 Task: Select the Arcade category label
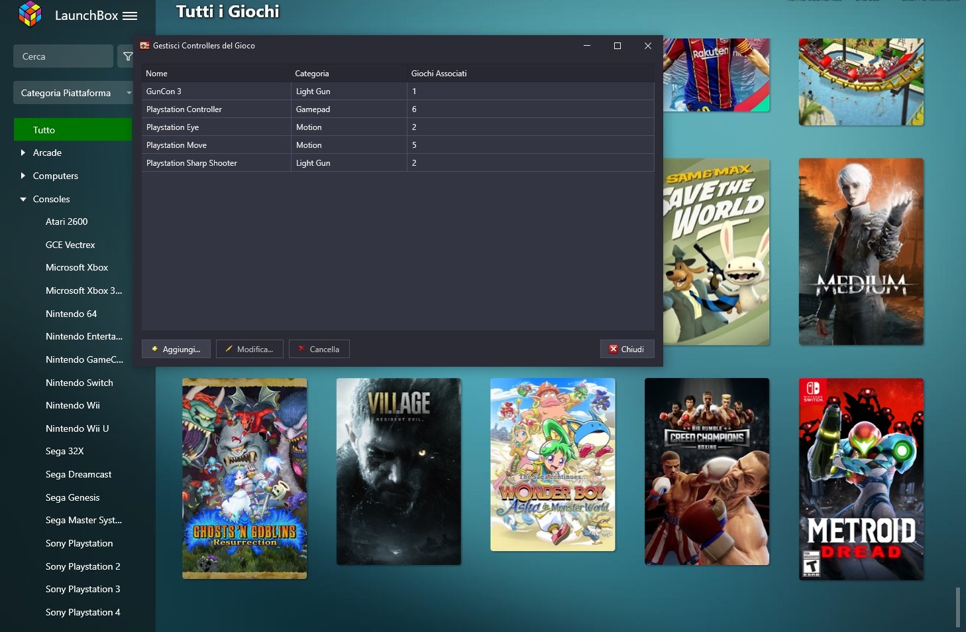(x=47, y=153)
